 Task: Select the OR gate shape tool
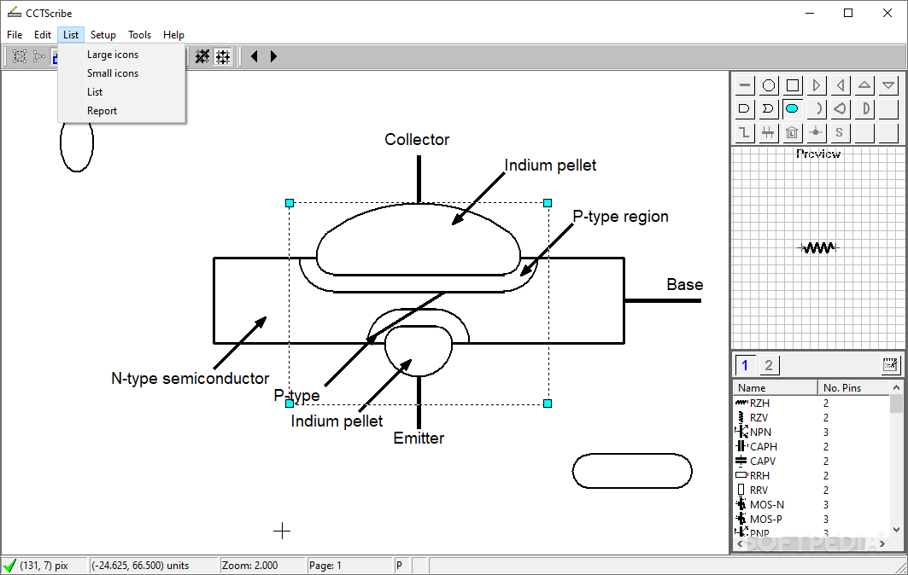pyautogui.click(x=769, y=108)
